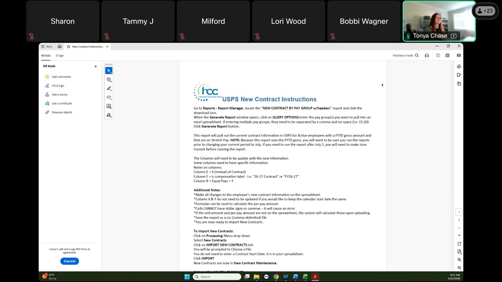Switch to the E-Sign tab
The height and width of the screenshot is (282, 502).
60,56
